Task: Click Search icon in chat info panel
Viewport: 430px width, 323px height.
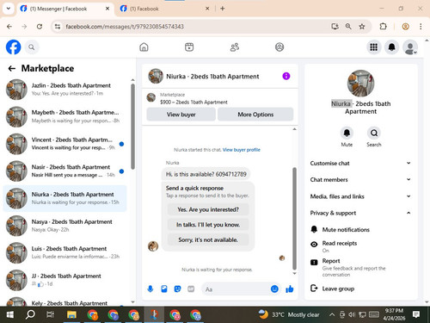Action: pyautogui.click(x=374, y=134)
